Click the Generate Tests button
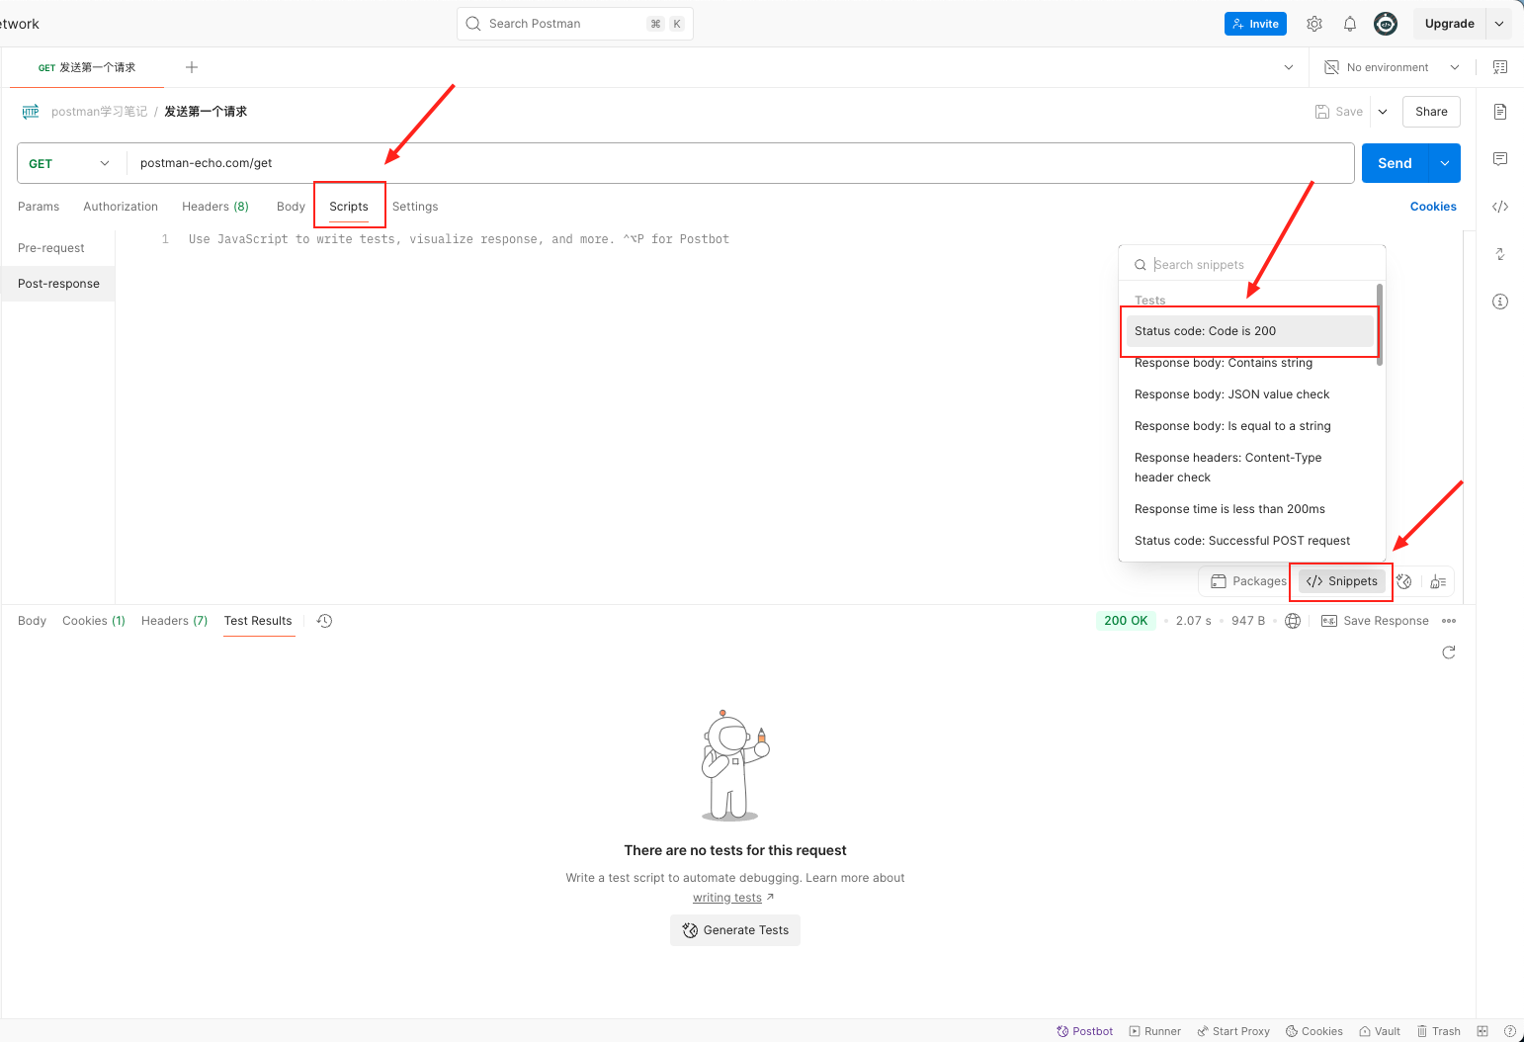 [x=735, y=930]
